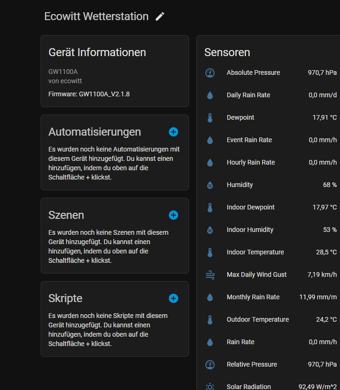Select the Dewpoint thermometer icon

click(210, 117)
